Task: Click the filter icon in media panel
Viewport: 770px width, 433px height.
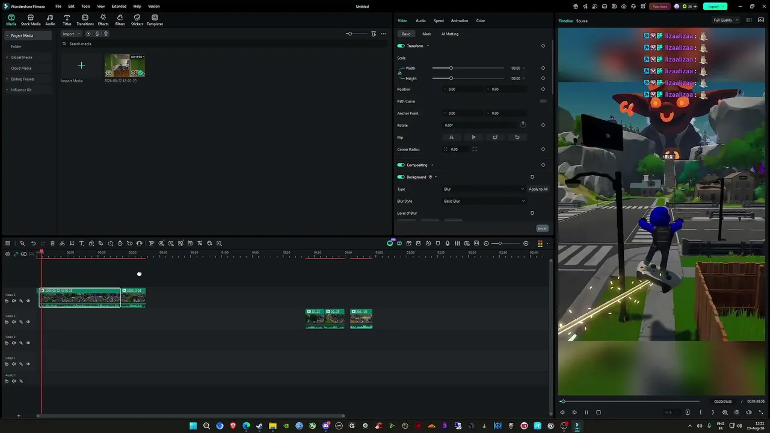Action: pos(374,34)
